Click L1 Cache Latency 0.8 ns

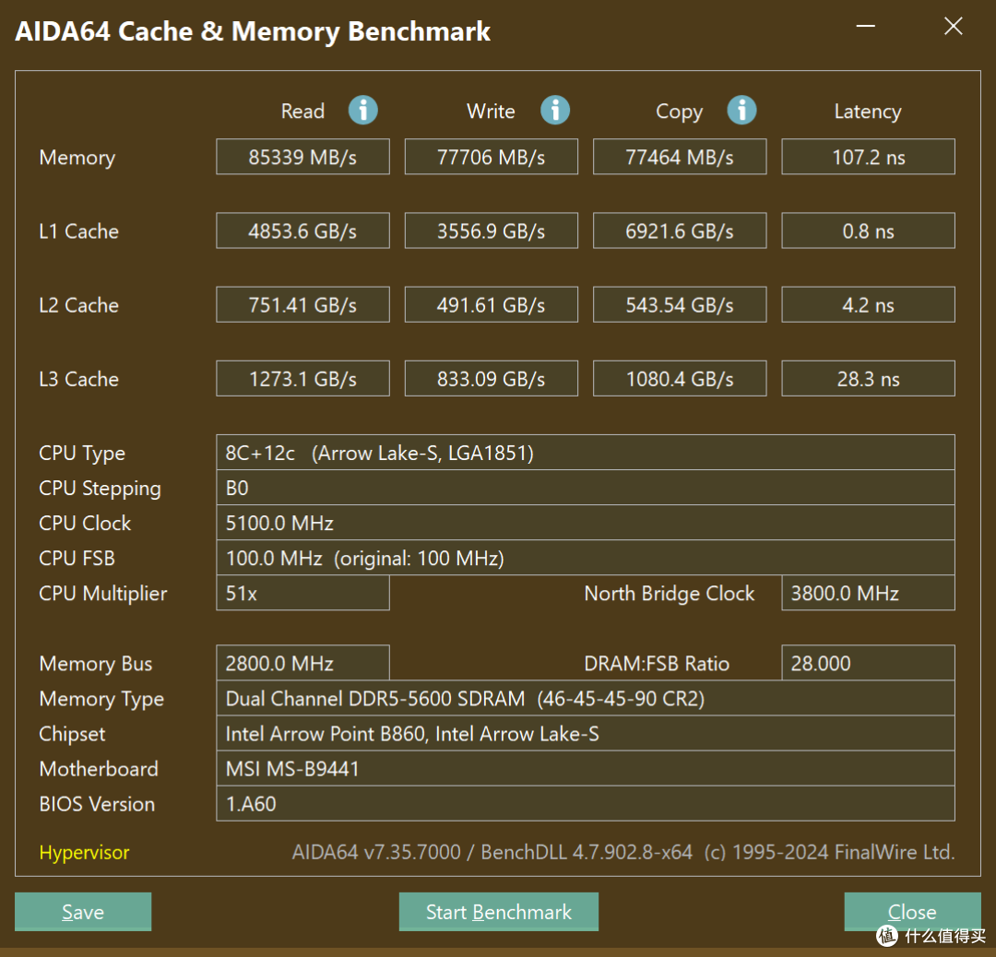tap(869, 230)
